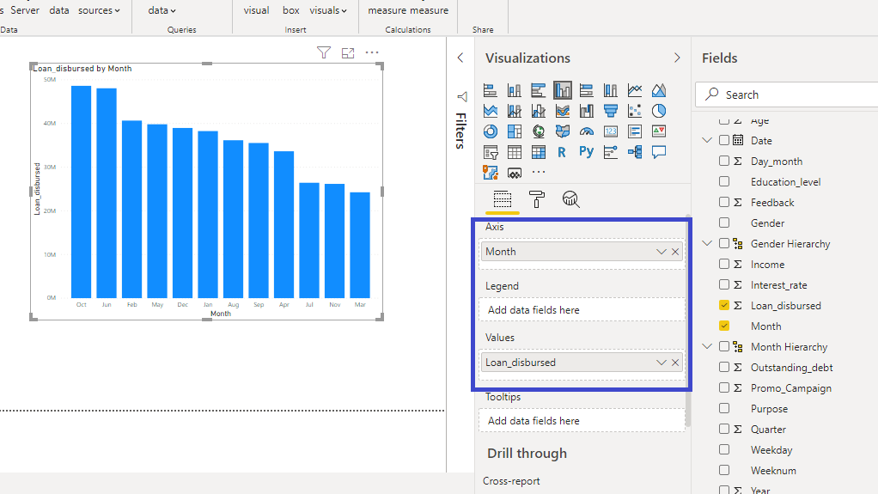
Task: Open chart's More options ellipsis
Action: [x=372, y=53]
